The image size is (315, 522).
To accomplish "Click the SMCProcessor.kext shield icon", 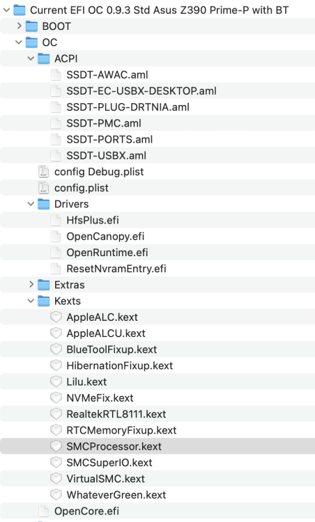I will coord(56,446).
